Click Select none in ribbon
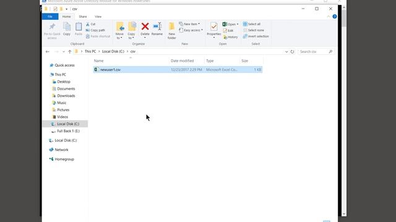The width and height of the screenshot is (396, 222). pyautogui.click(x=254, y=30)
